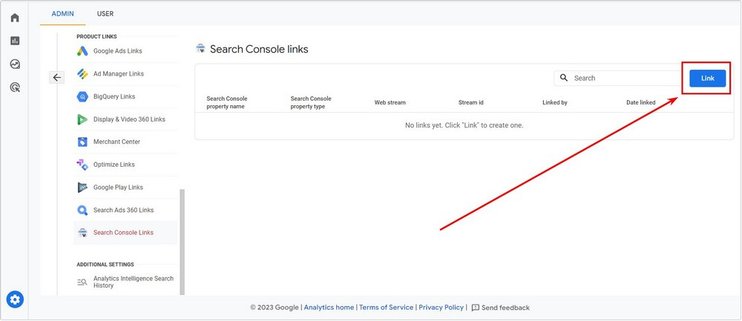Open the Explore icon in left rail
The height and width of the screenshot is (321, 742).
coord(15,64)
